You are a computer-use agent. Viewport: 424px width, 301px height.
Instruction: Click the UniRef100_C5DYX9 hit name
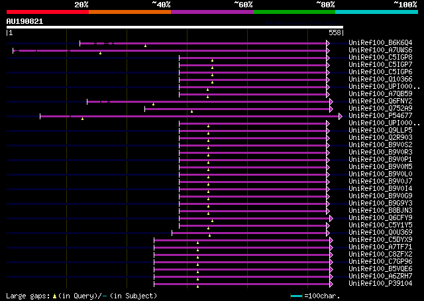380,240
